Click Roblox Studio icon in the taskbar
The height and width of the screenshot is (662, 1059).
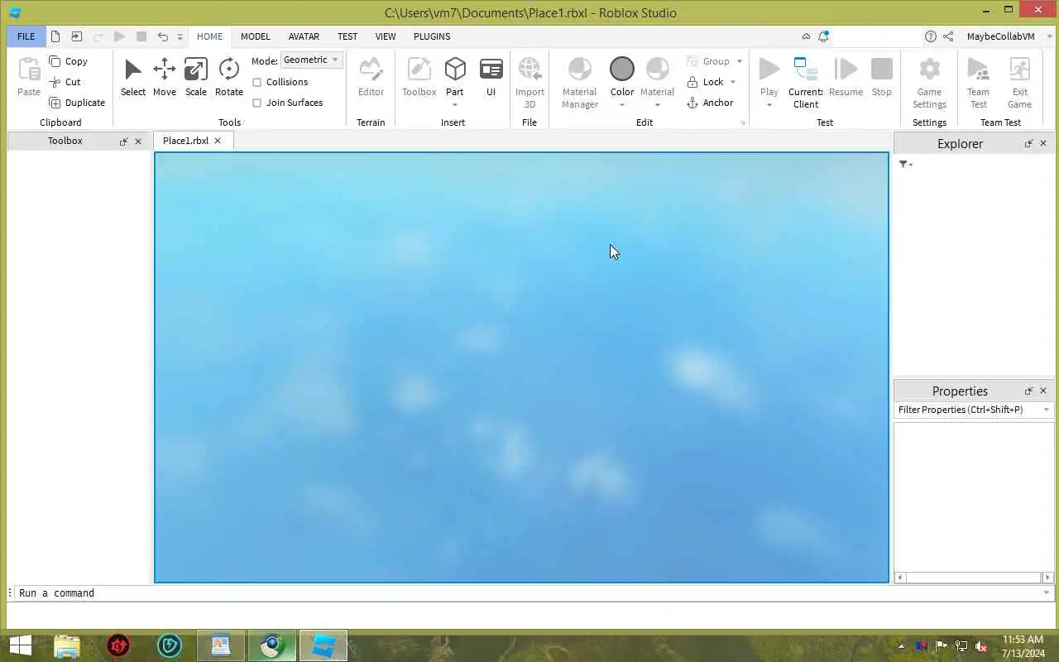[323, 645]
